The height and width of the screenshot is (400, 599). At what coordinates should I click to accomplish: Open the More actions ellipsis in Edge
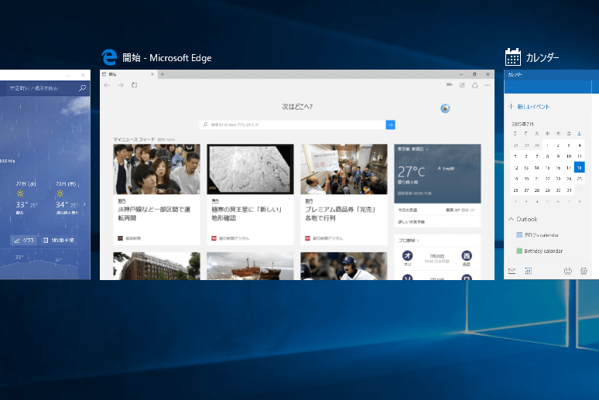click(x=488, y=85)
